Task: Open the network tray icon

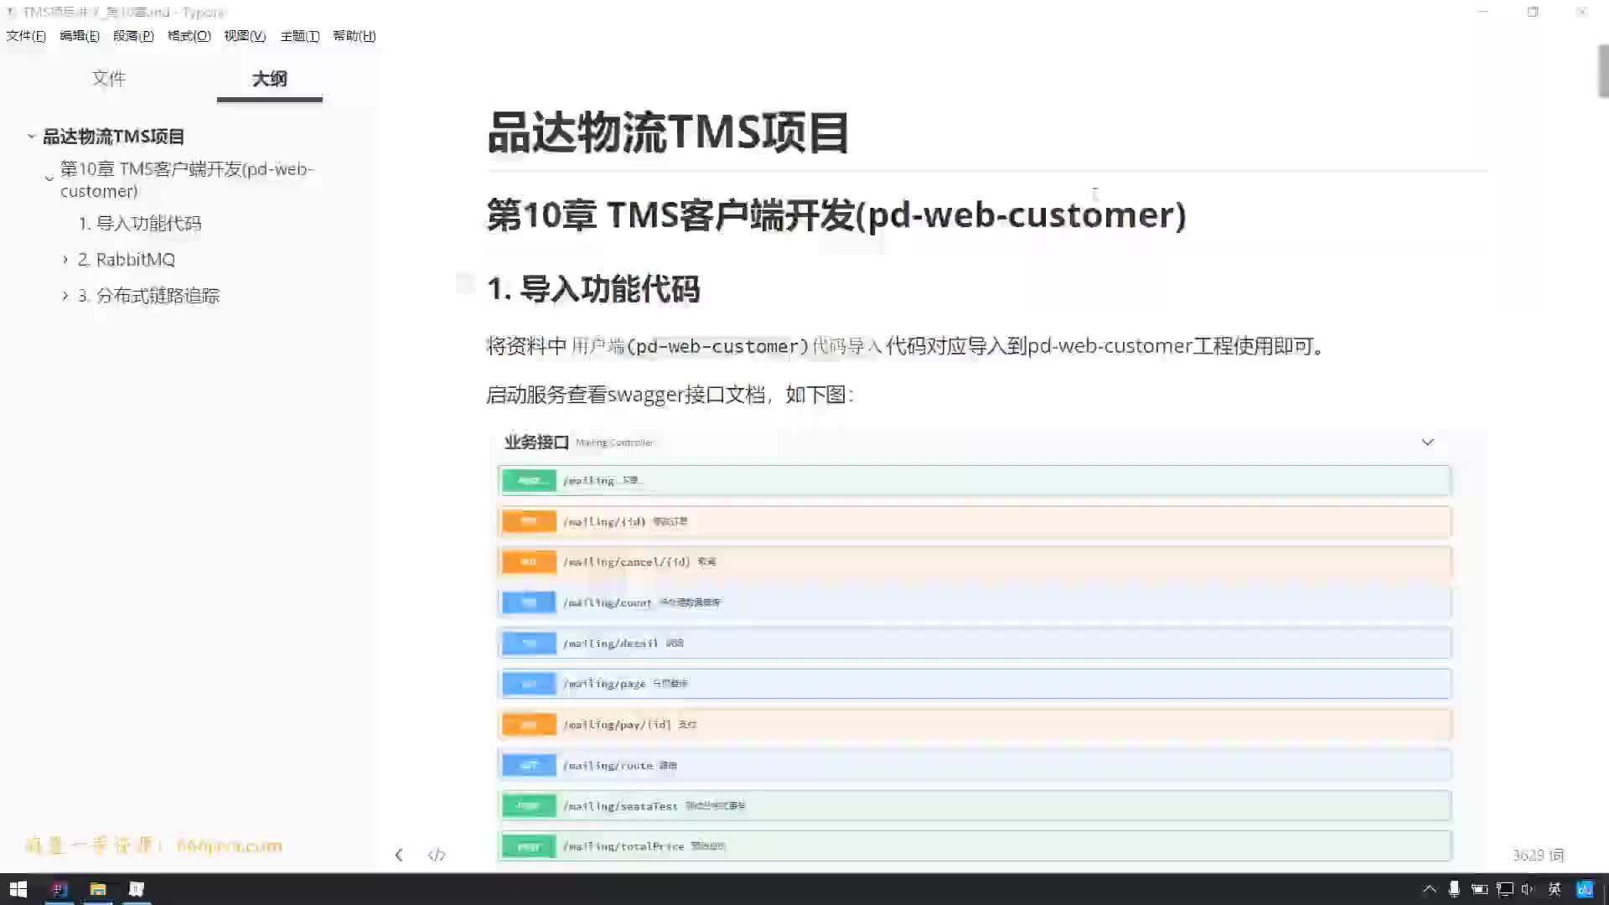Action: point(1505,889)
